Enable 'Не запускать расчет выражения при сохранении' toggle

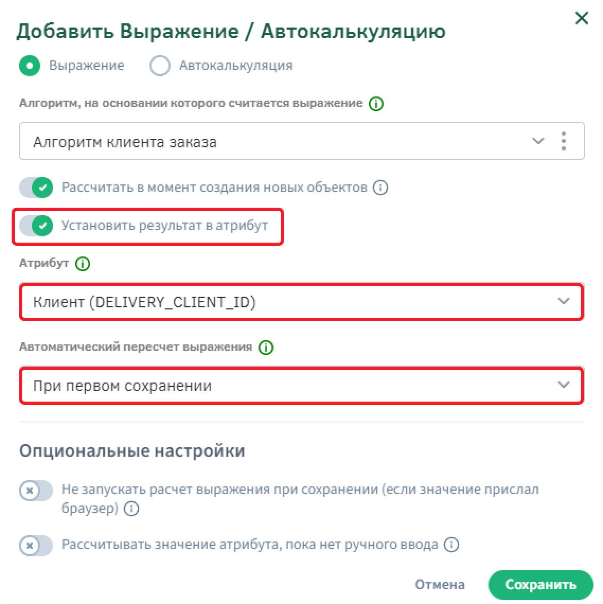(36, 491)
